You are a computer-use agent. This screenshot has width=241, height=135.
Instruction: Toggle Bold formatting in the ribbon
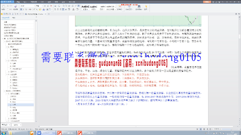coord(22,9)
